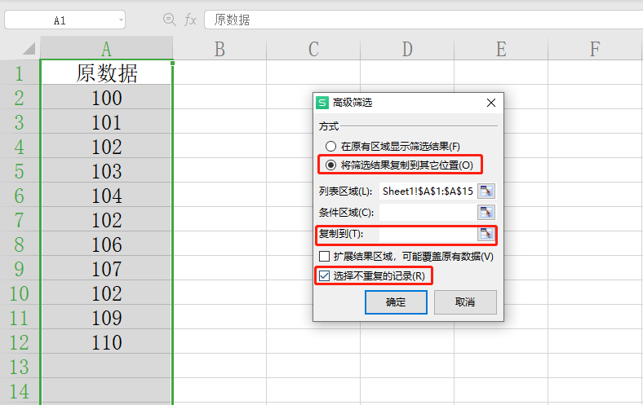
Task: Click the select-all corner triangle
Action: pyautogui.click(x=28, y=49)
